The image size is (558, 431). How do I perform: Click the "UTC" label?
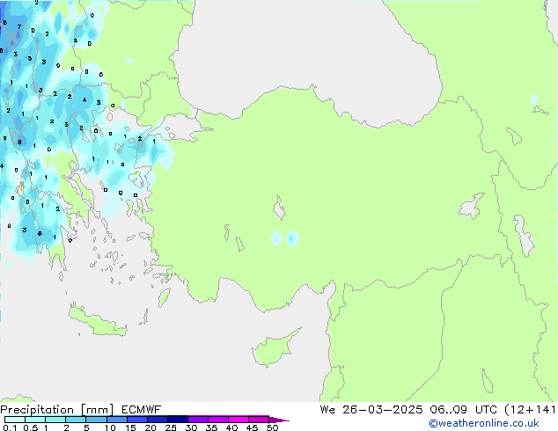pos(487,410)
